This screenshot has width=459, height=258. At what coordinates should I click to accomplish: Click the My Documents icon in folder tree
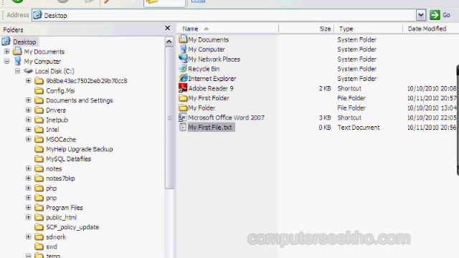click(x=17, y=52)
